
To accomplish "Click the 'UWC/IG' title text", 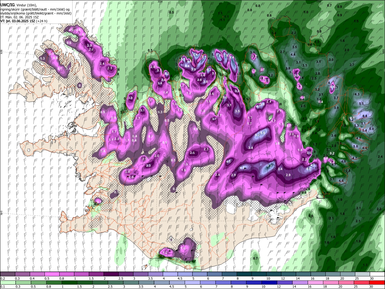I will click(x=7, y=5).
